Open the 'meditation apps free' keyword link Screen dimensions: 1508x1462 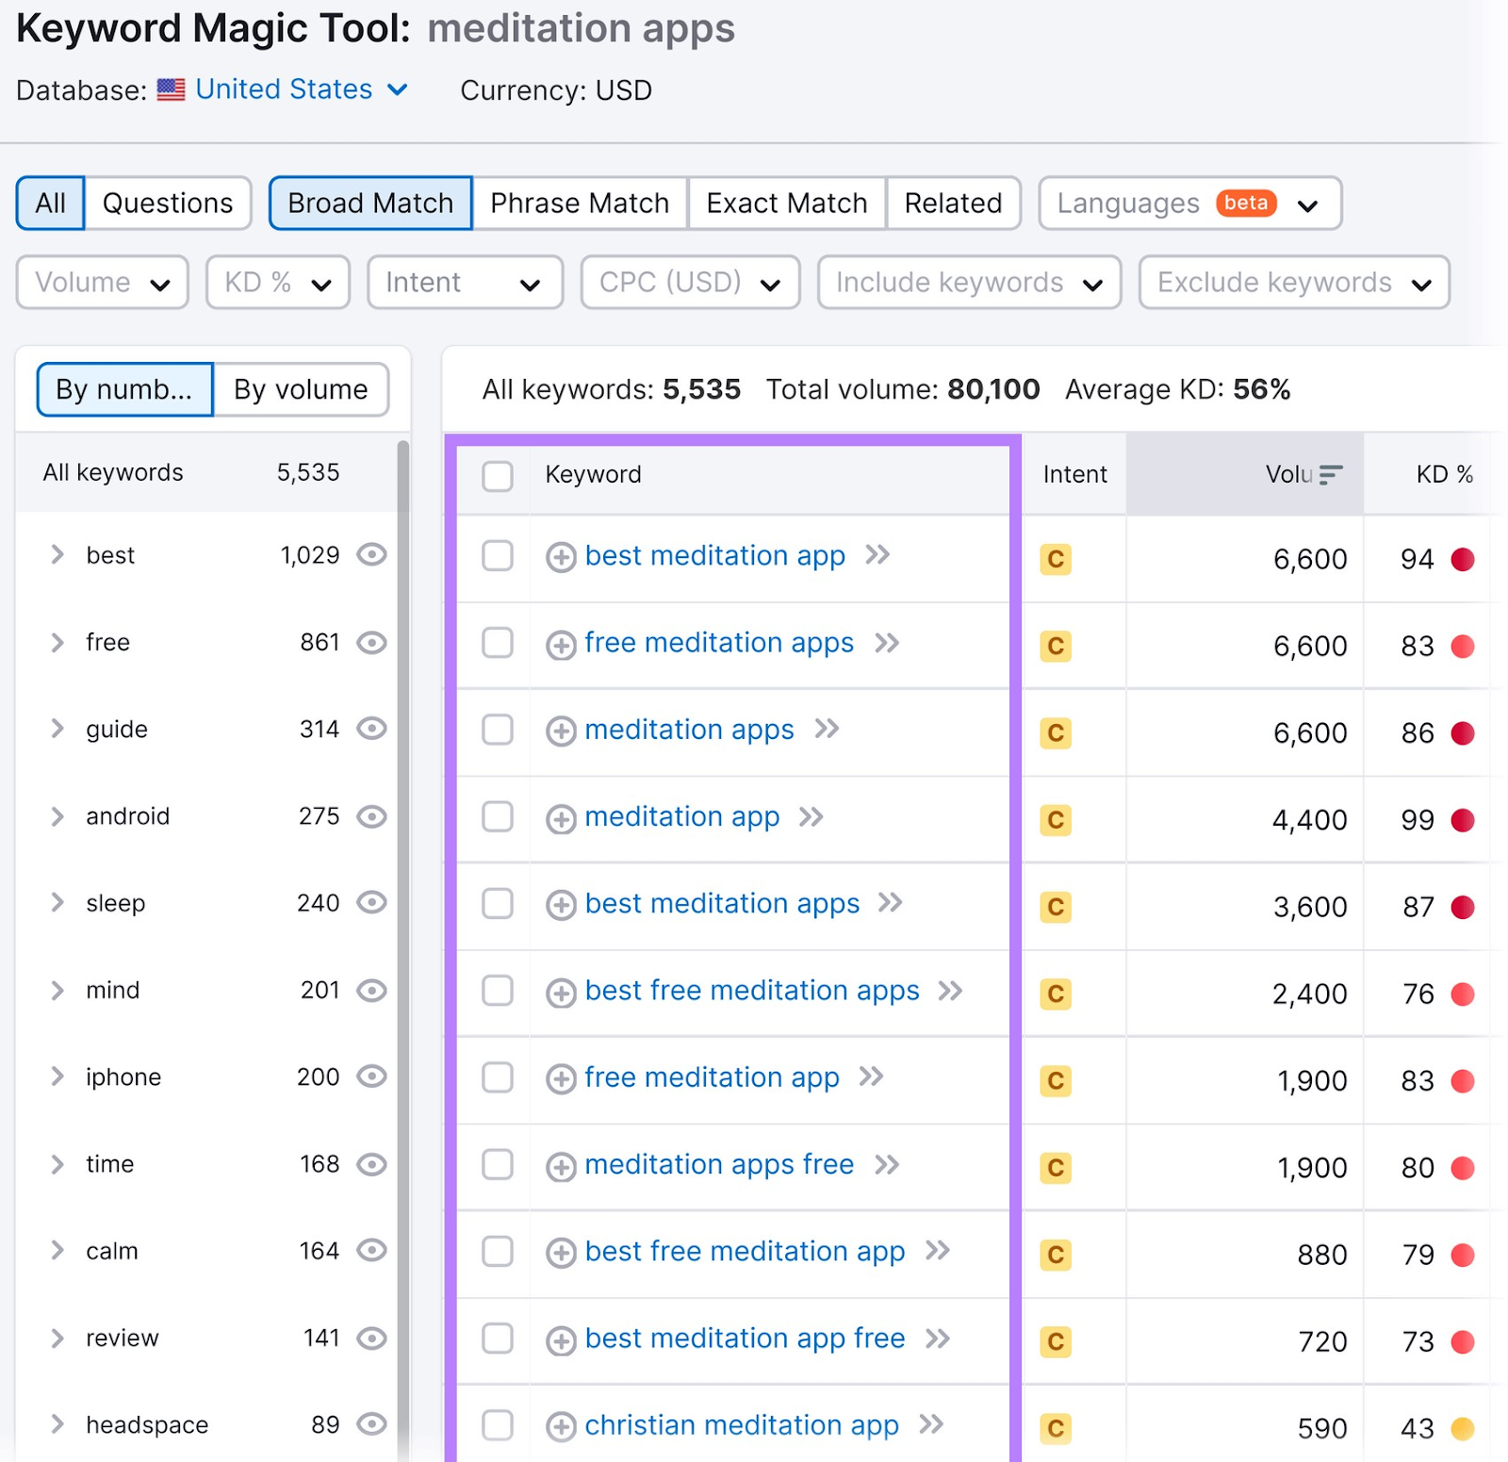point(719,1165)
